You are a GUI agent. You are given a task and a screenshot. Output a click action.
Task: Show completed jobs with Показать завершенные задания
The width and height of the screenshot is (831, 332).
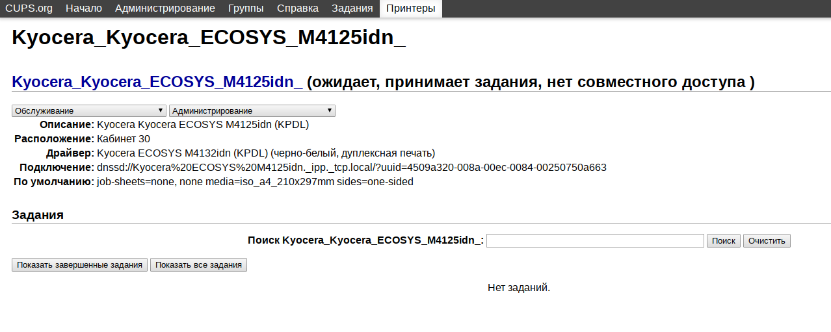point(80,265)
